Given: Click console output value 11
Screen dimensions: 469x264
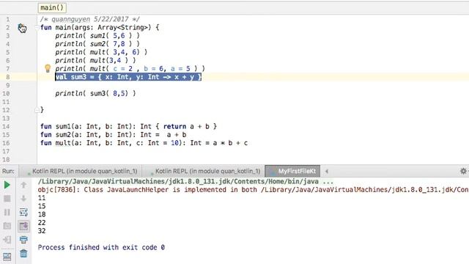Looking at the screenshot, I should pyautogui.click(x=42, y=198).
